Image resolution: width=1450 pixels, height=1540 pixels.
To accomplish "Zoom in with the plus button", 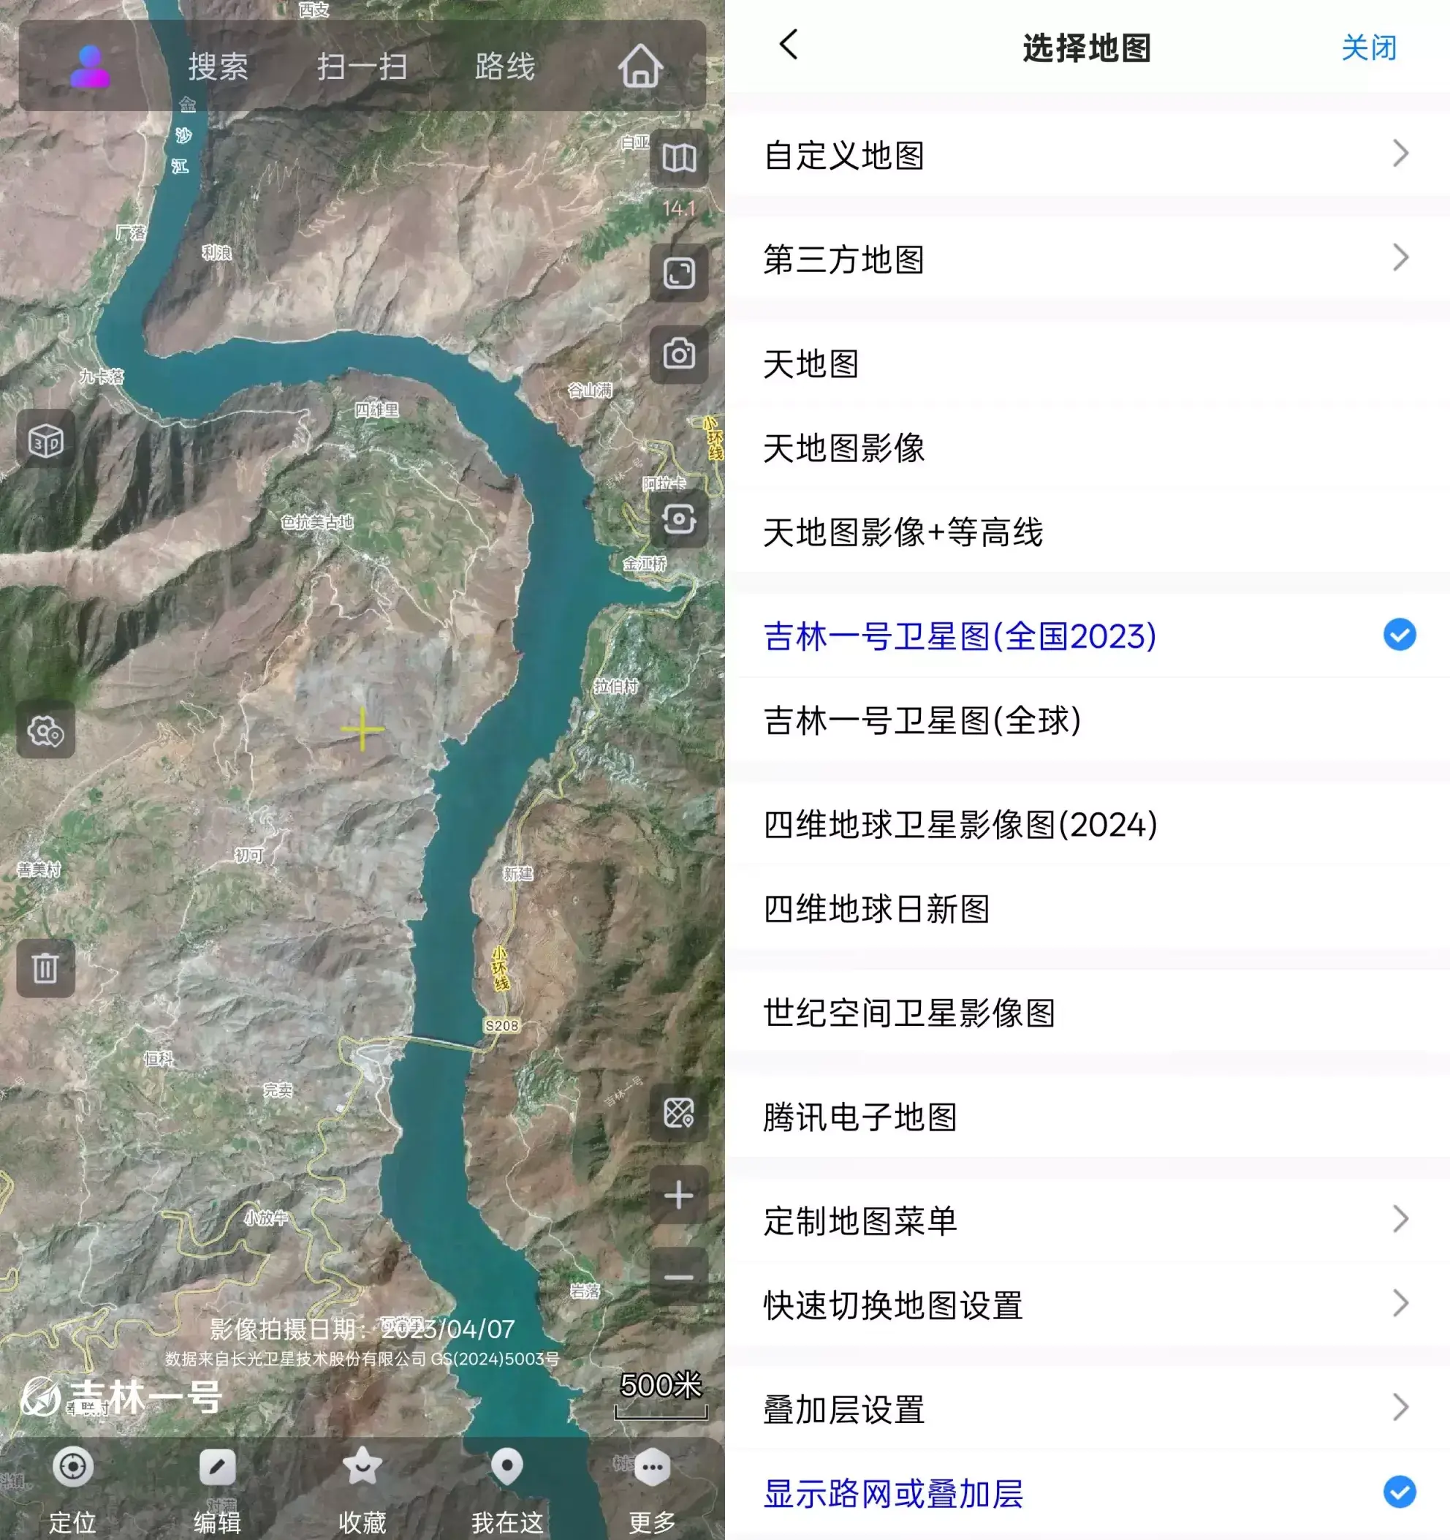I will click(x=678, y=1195).
